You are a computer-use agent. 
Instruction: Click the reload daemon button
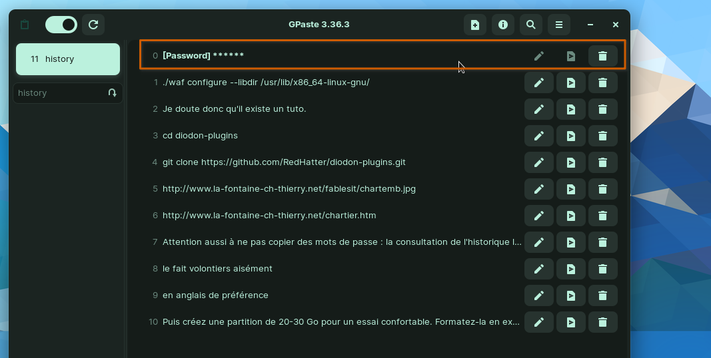(x=93, y=25)
